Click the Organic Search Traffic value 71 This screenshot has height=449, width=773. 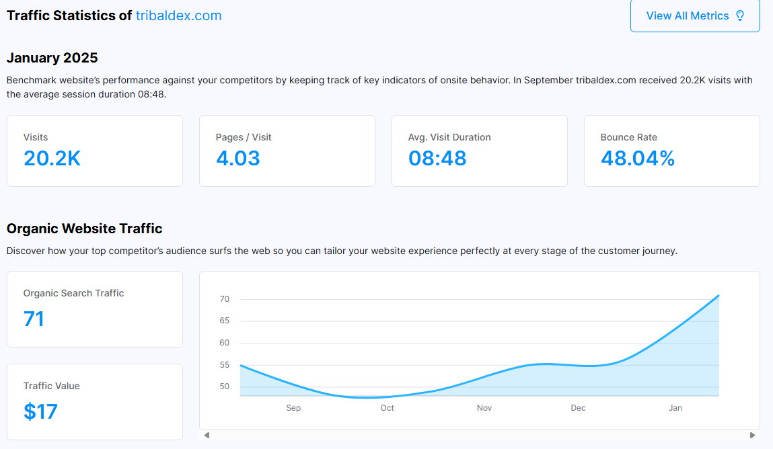(x=34, y=319)
